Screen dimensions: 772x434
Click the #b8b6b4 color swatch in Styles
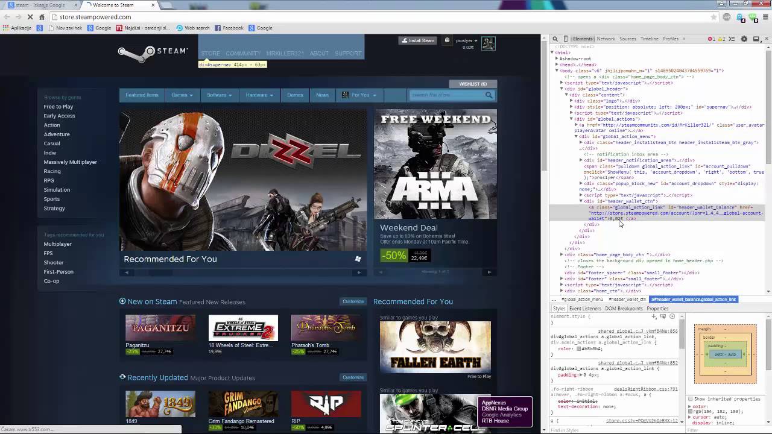579,349
